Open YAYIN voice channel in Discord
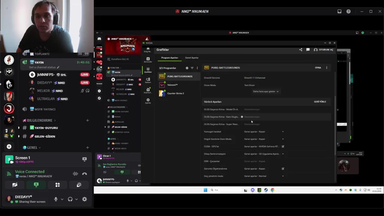 point(55,62)
